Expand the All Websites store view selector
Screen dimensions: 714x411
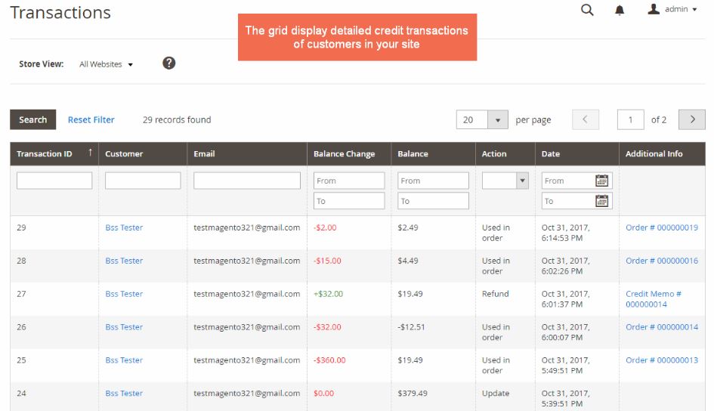click(106, 64)
